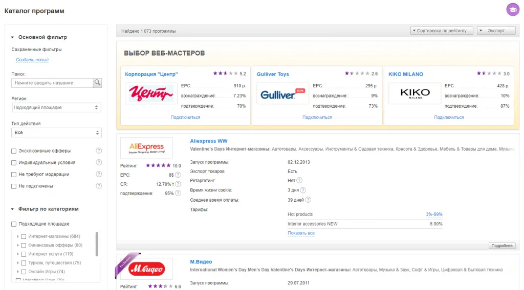Click the question mark next to Ретаргетинг
The width and height of the screenshot is (524, 290).
[x=299, y=180]
